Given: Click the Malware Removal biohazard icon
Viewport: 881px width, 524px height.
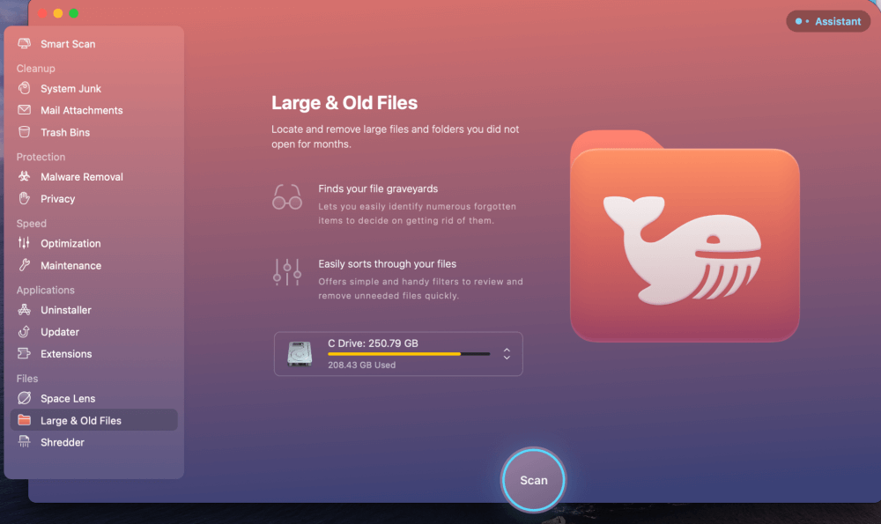Looking at the screenshot, I should (x=25, y=177).
